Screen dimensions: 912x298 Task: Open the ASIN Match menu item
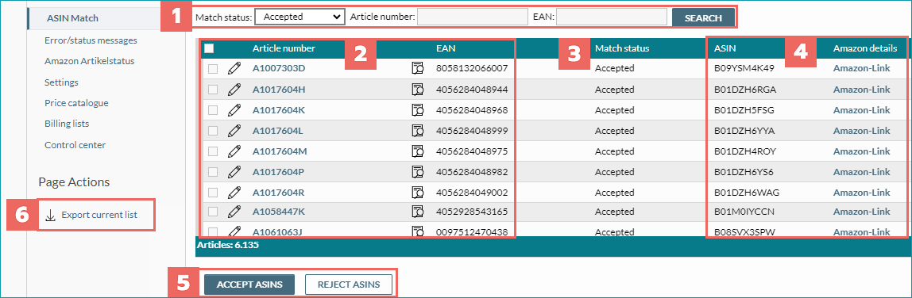[73, 18]
